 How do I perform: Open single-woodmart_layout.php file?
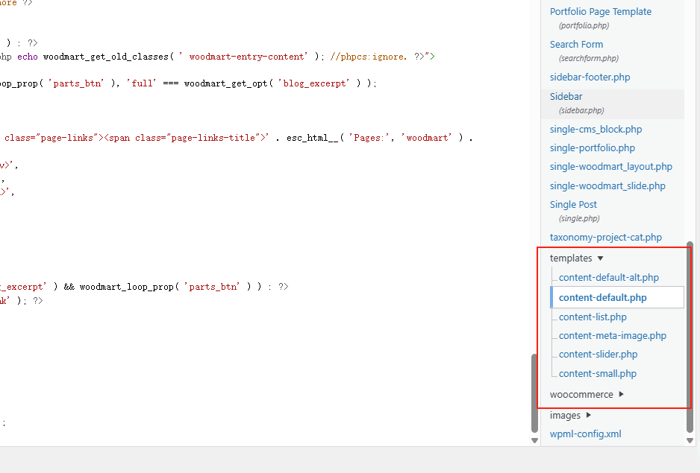coord(610,167)
